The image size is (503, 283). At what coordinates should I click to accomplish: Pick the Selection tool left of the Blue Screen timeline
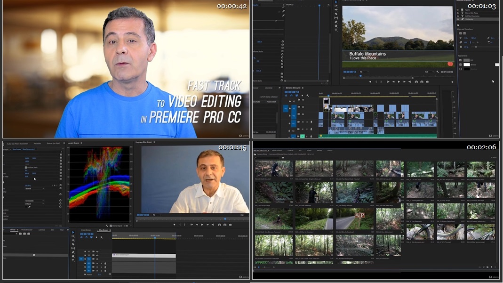[x=73, y=232]
